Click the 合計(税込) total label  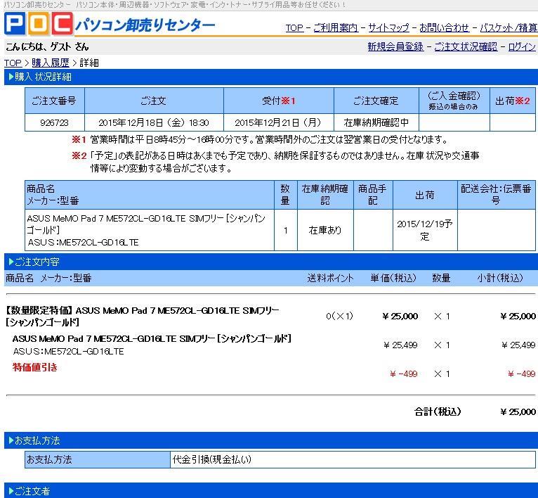click(438, 411)
